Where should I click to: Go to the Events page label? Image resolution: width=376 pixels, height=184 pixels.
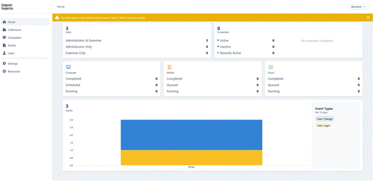click(12, 45)
